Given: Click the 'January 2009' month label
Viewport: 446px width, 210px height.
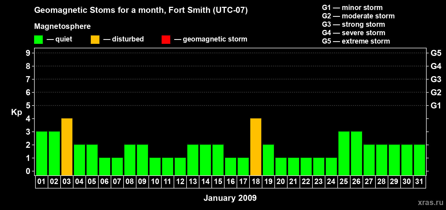Looking at the screenshot, I should [230, 198].
